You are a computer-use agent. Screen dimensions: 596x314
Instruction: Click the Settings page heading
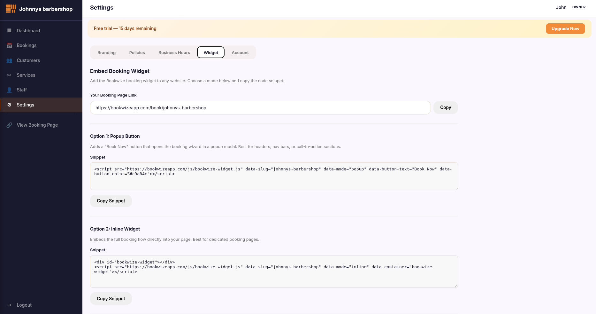[102, 8]
